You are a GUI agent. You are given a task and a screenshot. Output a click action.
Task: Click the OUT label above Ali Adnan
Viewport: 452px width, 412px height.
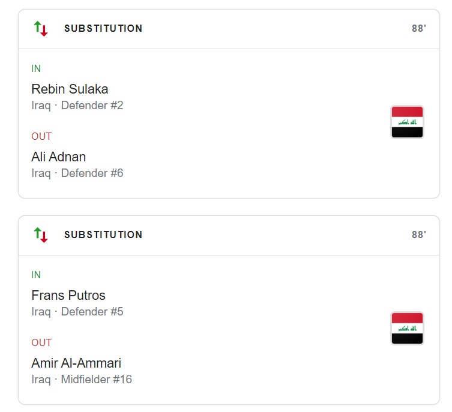[x=41, y=137]
